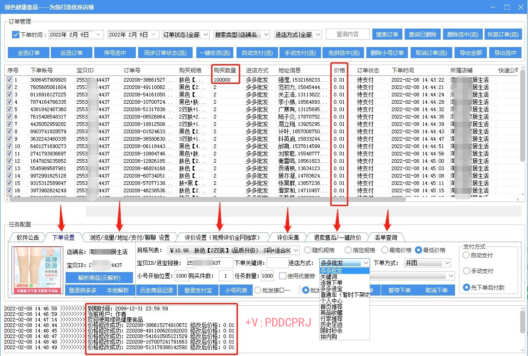The height and width of the screenshot is (356, 528).
Task: Toggle the 下单时间 checkbox
Action: tap(15, 35)
